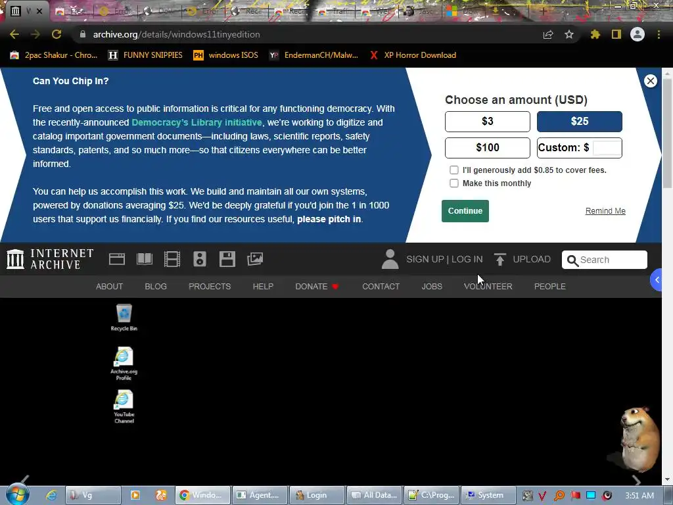The image size is (673, 505).
Task: Select the $25 donation amount
Action: 580,122
